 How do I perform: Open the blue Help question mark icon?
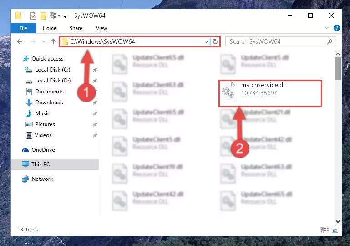point(337,28)
